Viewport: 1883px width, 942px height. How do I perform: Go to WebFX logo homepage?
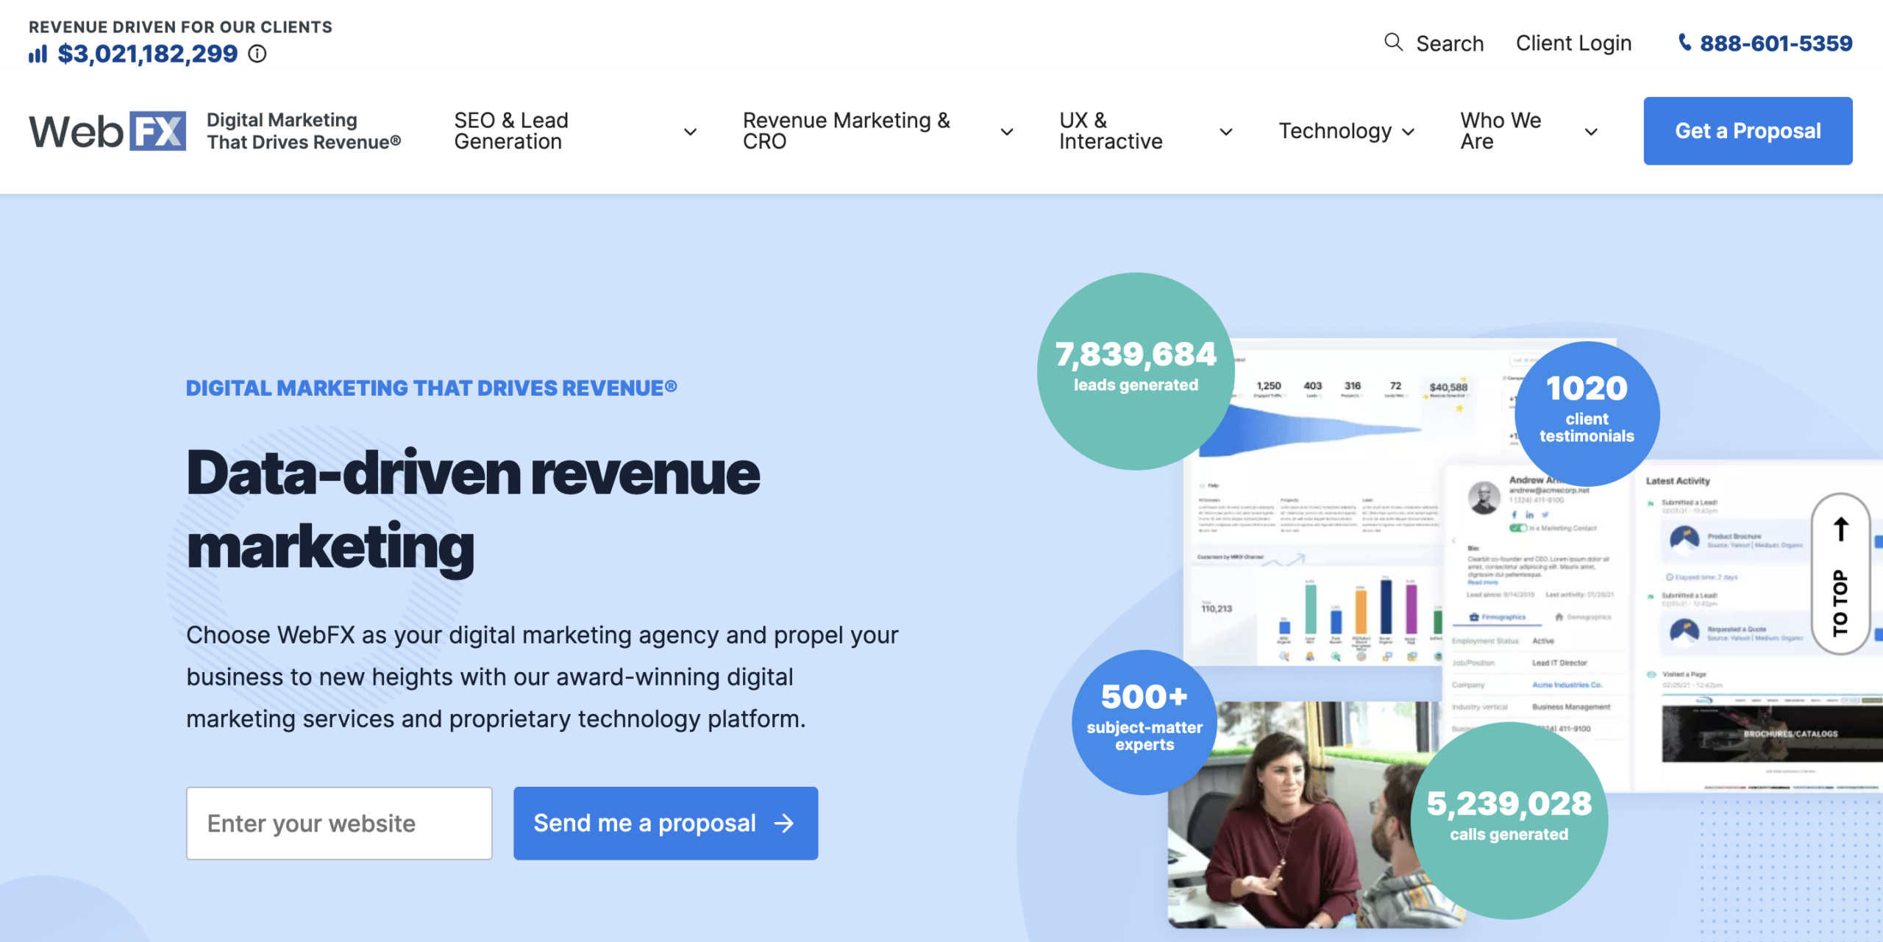point(107,131)
